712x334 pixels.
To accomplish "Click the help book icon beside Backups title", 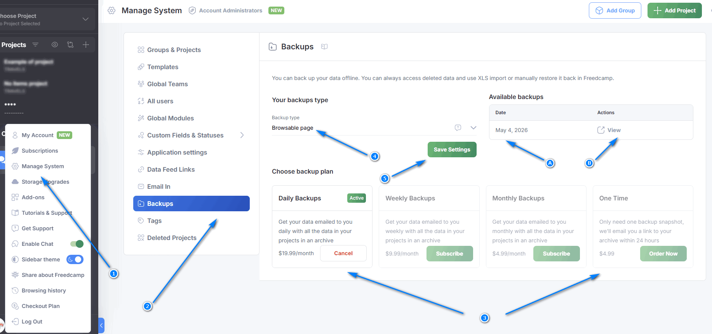I will 324,47.
